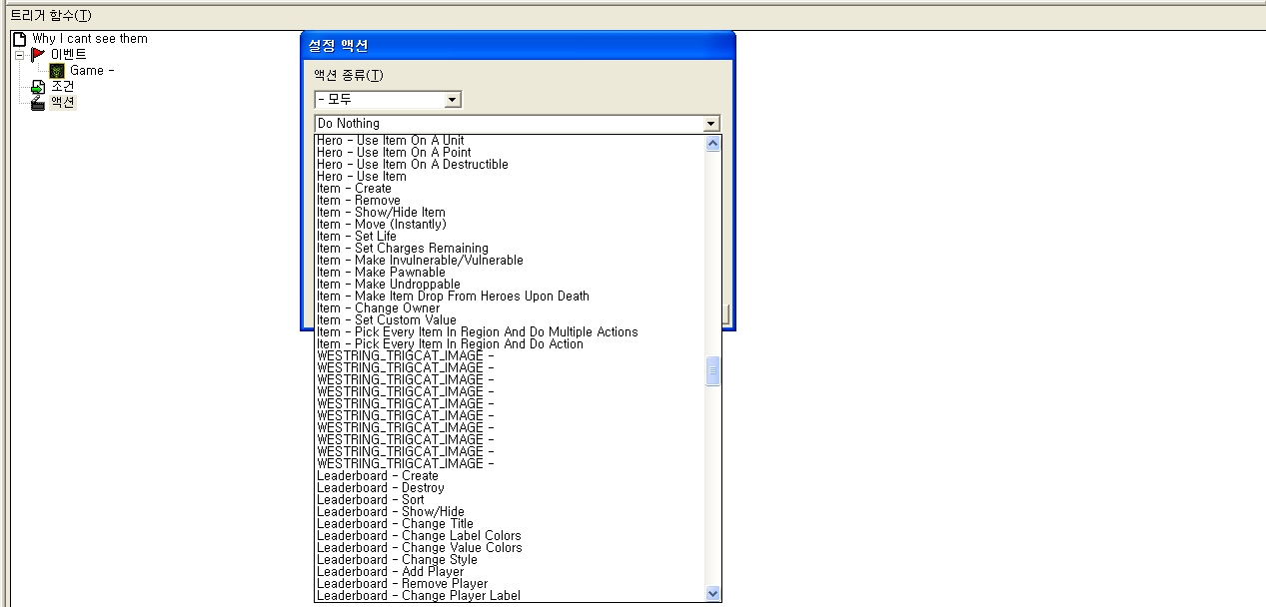
Task: Click the scrollbar thumb in action list
Action: (712, 371)
